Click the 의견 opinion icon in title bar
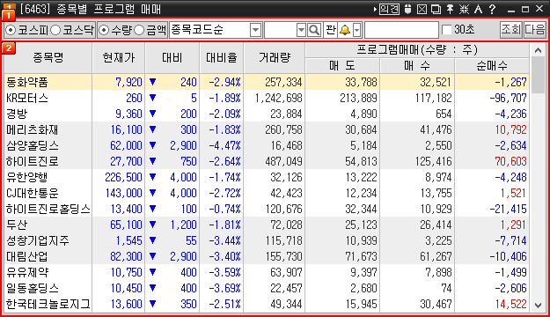550x317 pixels. pyautogui.click(x=389, y=9)
